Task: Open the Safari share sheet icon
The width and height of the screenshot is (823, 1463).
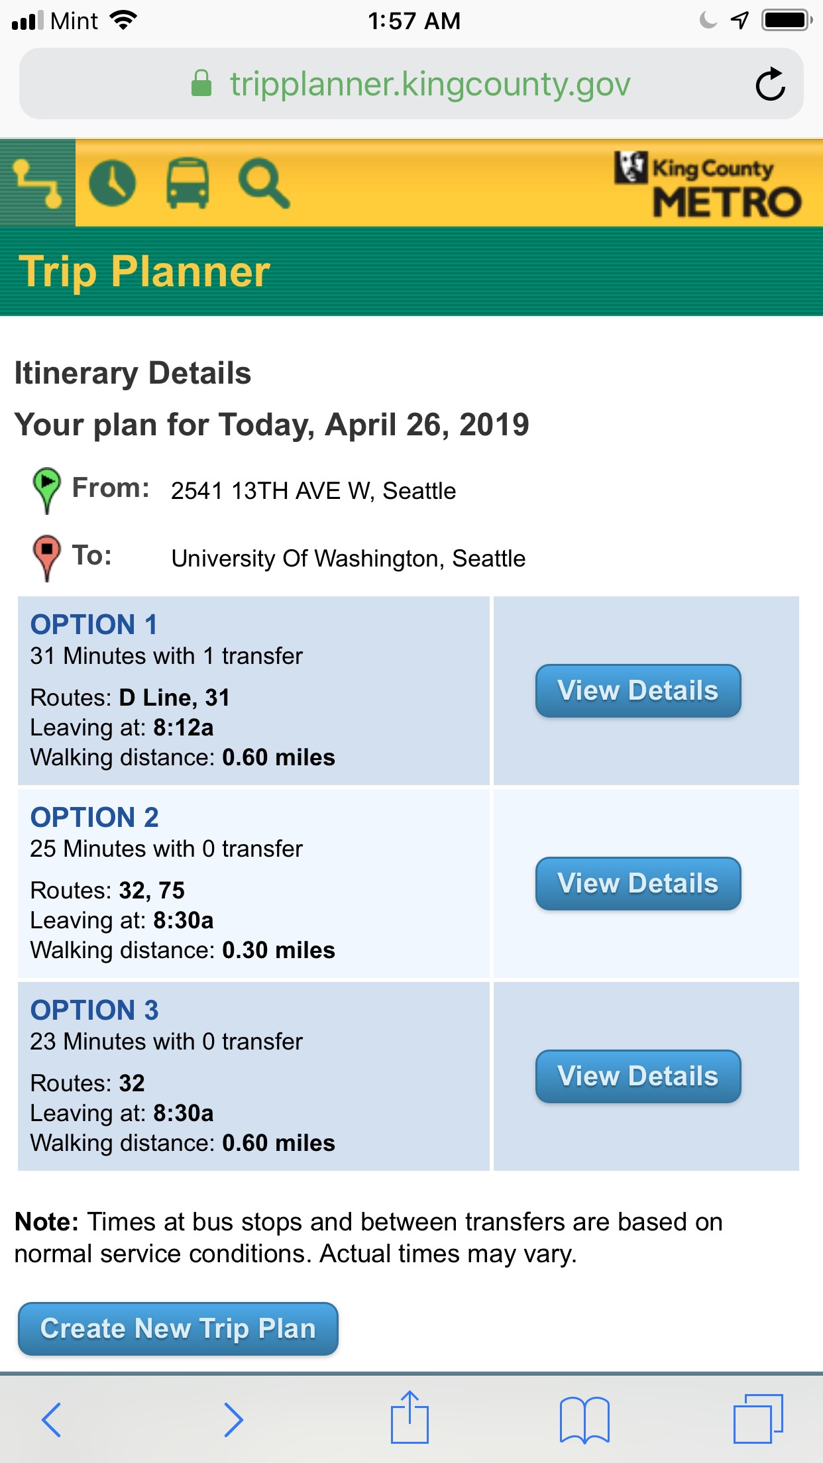Action: [410, 1418]
